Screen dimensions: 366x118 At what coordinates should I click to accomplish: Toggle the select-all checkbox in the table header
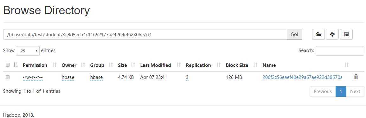[x=8, y=65]
